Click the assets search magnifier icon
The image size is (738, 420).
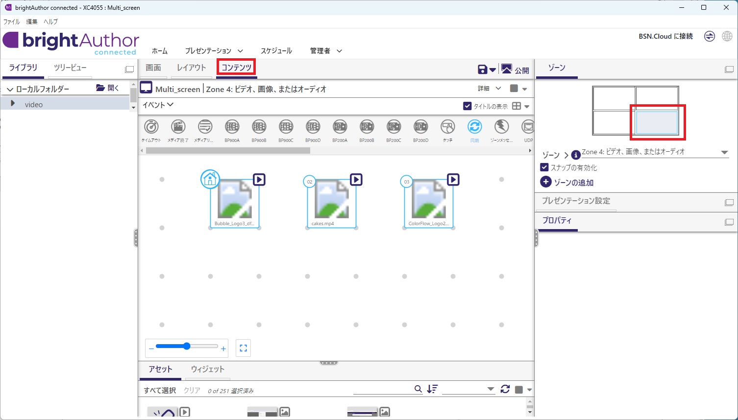coord(418,389)
